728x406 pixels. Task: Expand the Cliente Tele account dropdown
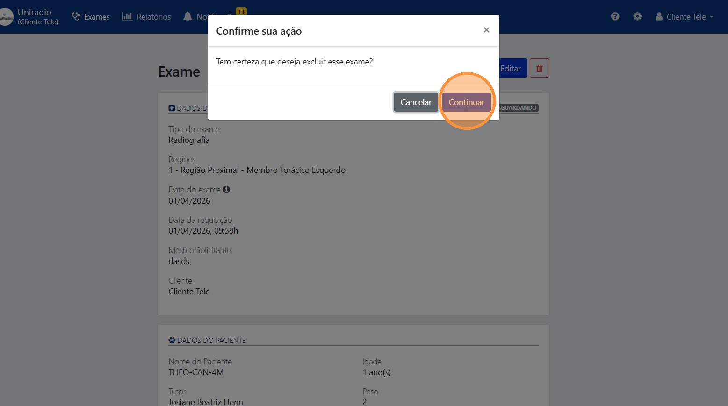pyautogui.click(x=686, y=16)
